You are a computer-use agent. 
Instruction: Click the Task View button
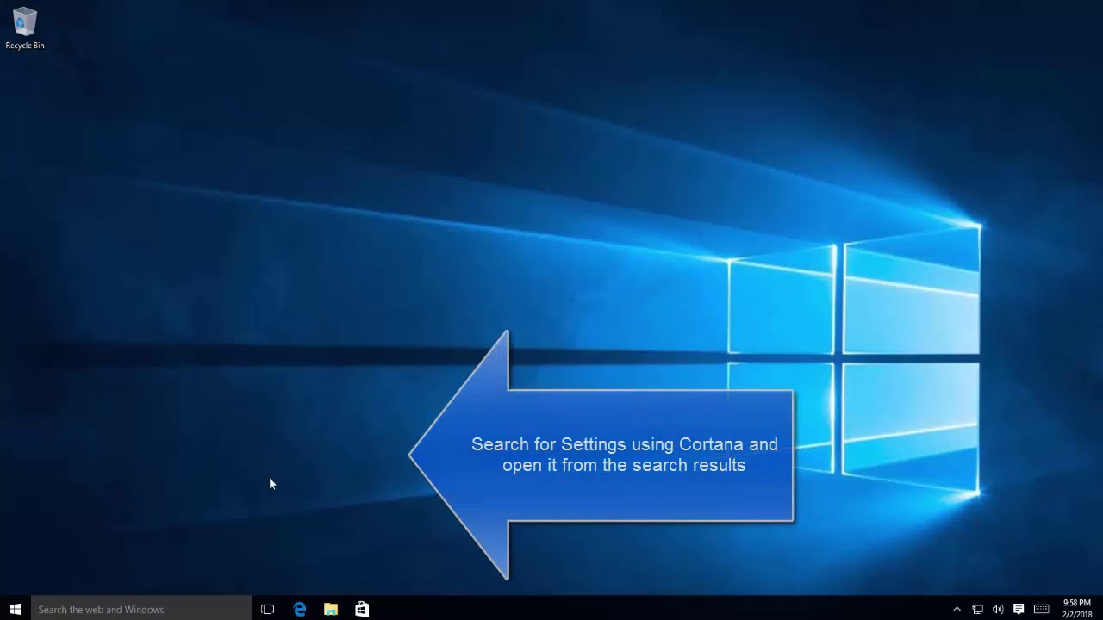(267, 609)
